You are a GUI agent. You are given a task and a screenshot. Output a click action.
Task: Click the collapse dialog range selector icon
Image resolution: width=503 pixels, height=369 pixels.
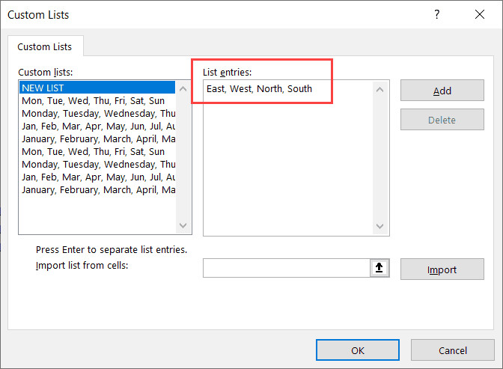[380, 269]
